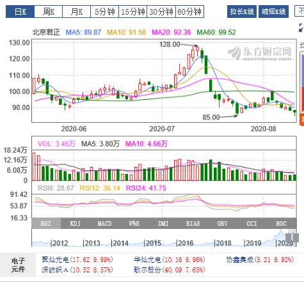Select the OBV indicator tab
This screenshot has width=304, height=282.
click(222, 223)
